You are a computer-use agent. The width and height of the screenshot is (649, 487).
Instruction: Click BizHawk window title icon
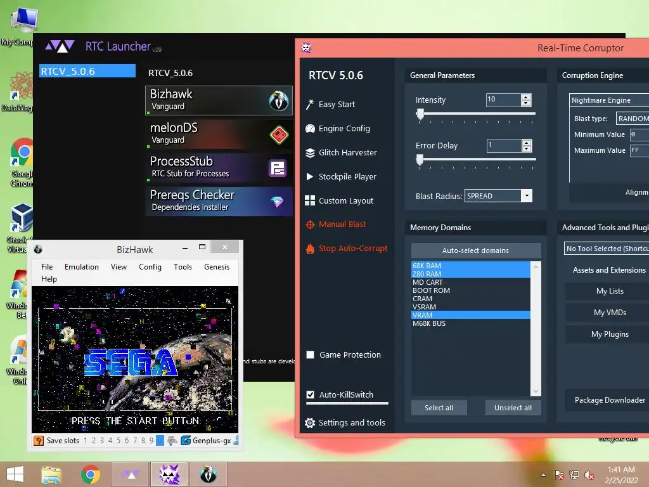(x=38, y=249)
